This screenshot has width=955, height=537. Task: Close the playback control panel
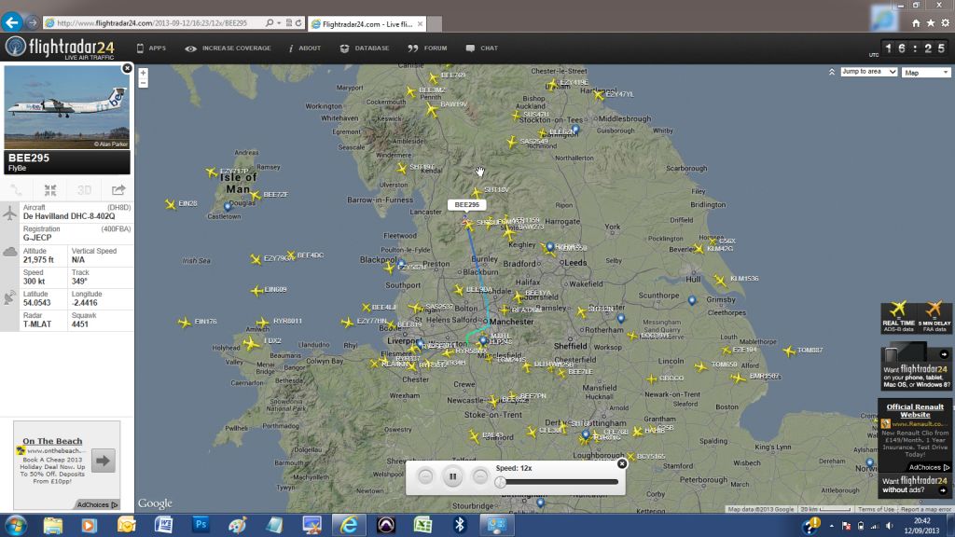[622, 464]
